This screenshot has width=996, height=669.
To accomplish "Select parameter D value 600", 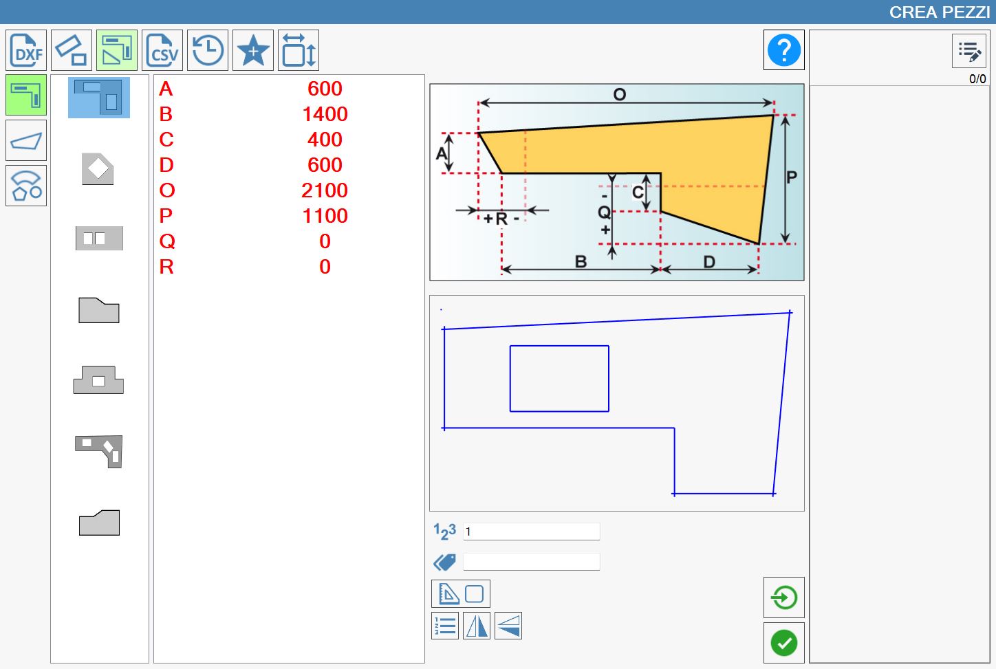I will pos(325,165).
